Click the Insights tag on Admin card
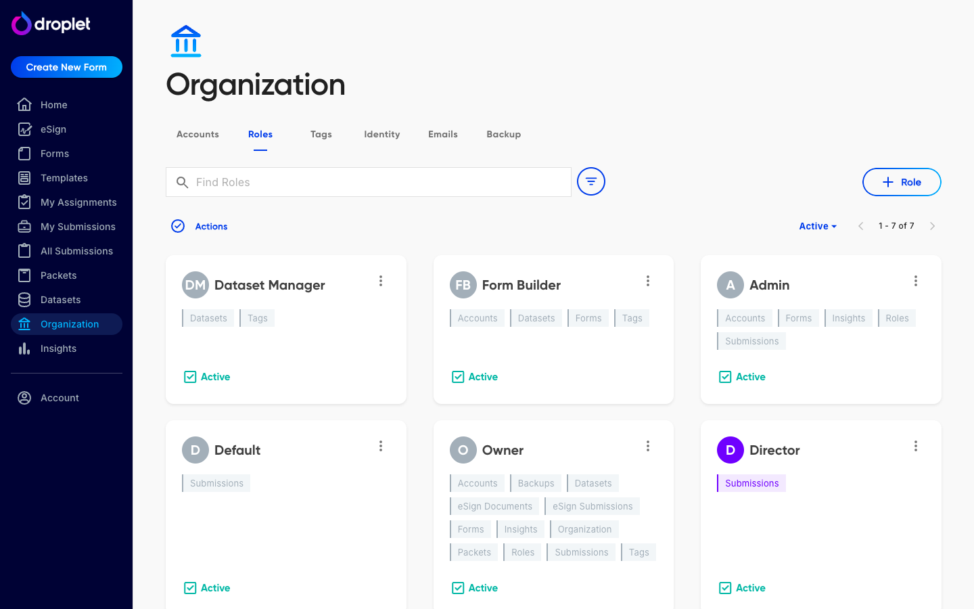This screenshot has width=974, height=609. pyautogui.click(x=848, y=318)
